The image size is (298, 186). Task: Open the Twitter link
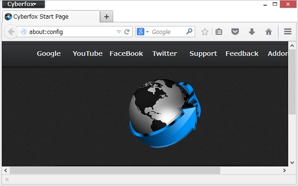click(x=164, y=53)
